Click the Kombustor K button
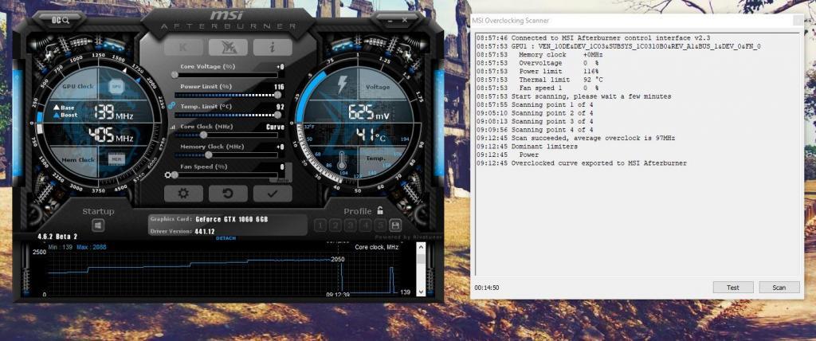Viewport: 816px width, 341px height. coord(183,47)
